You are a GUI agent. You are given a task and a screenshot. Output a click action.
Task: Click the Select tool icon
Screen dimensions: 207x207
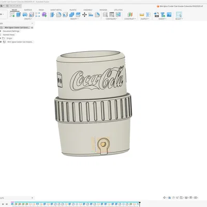click(x=179, y=14)
